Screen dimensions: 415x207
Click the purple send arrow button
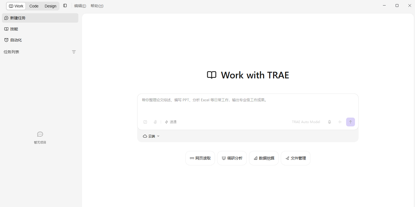pyautogui.click(x=351, y=122)
